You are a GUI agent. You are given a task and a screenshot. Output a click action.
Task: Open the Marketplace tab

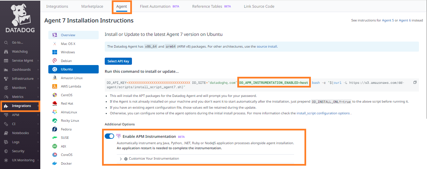92,6
